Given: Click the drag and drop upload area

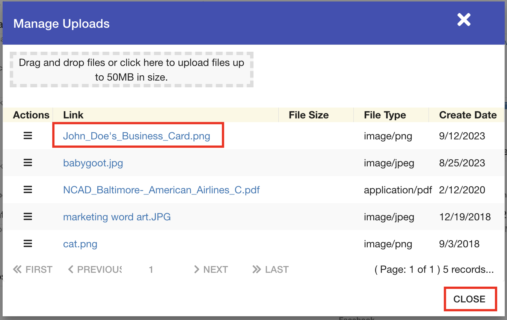Looking at the screenshot, I should 131,70.
